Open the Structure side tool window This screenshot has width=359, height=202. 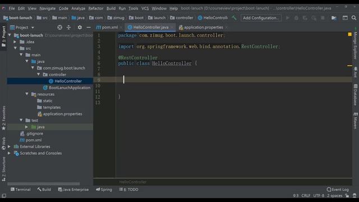coord(4,169)
